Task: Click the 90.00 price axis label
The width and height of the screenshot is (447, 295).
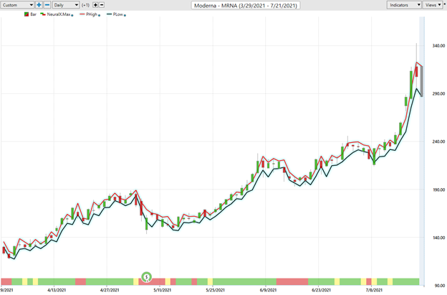Action: (x=439, y=286)
